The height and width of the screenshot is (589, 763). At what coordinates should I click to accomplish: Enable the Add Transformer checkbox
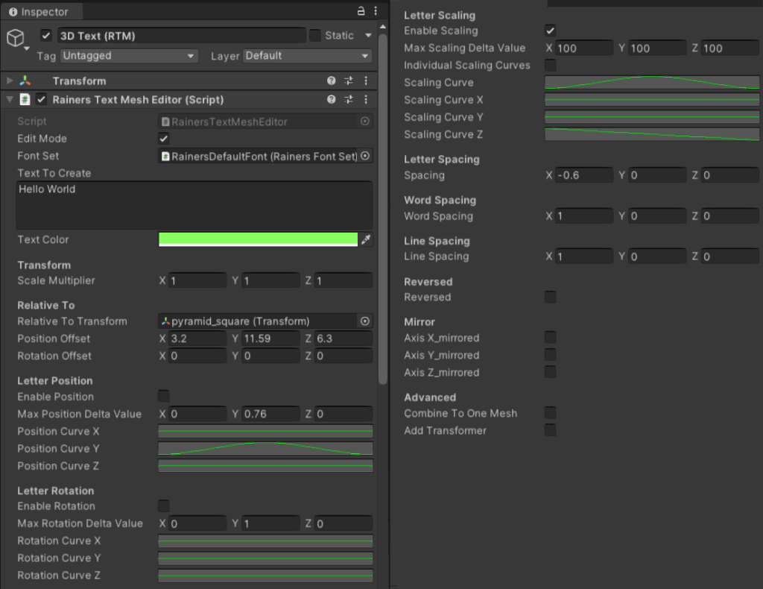tap(551, 430)
